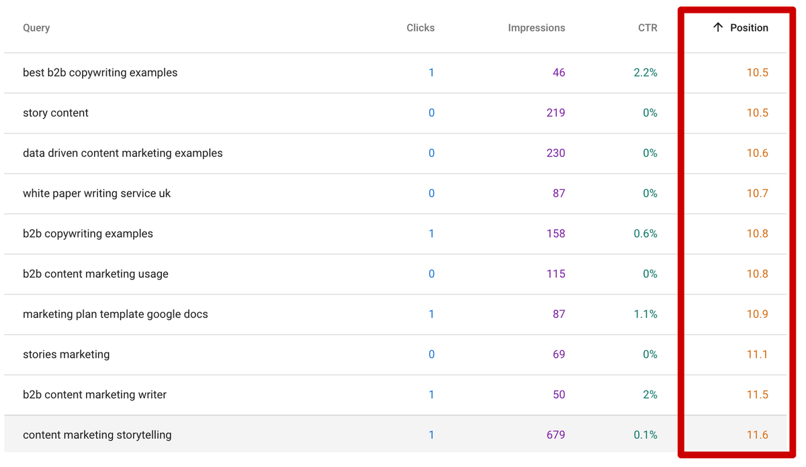806x467 pixels.
Task: Sort results by the Query column
Action: click(x=36, y=28)
